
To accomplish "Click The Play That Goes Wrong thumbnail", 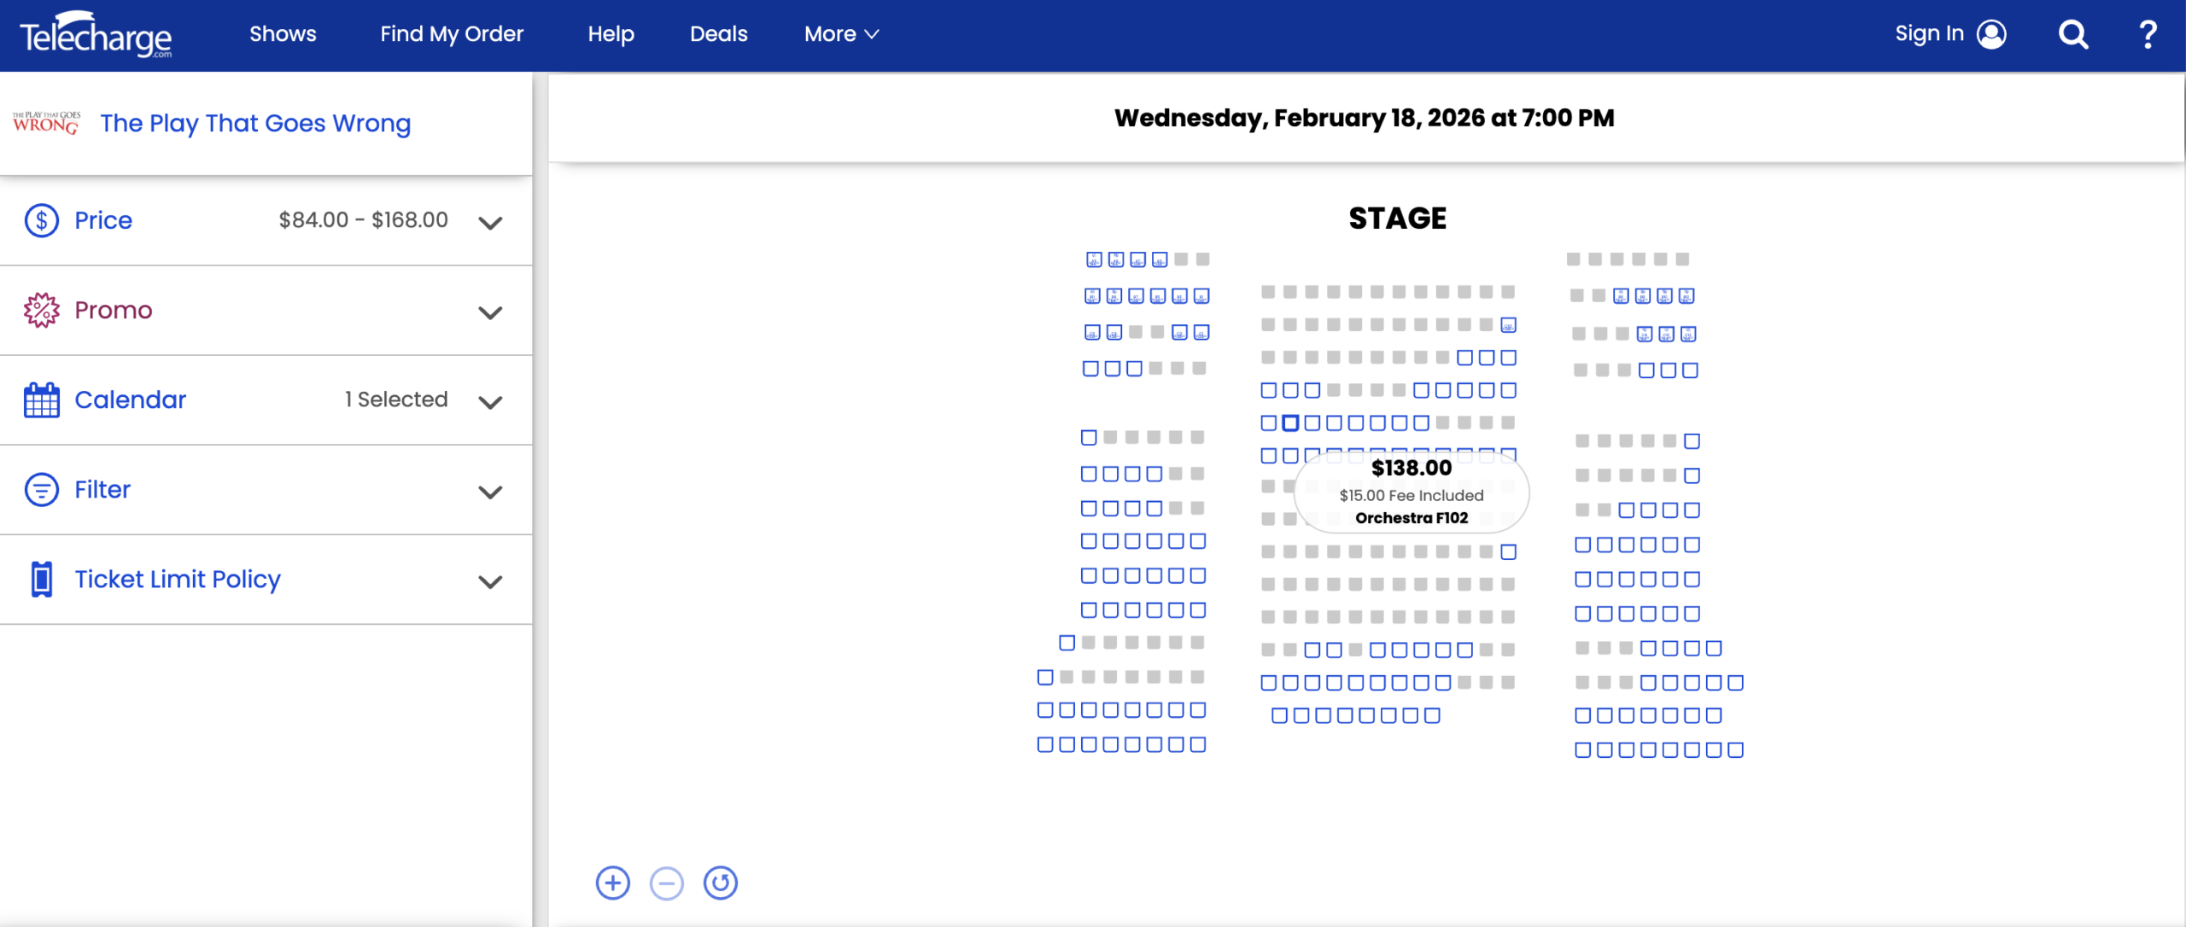I will click(46, 123).
